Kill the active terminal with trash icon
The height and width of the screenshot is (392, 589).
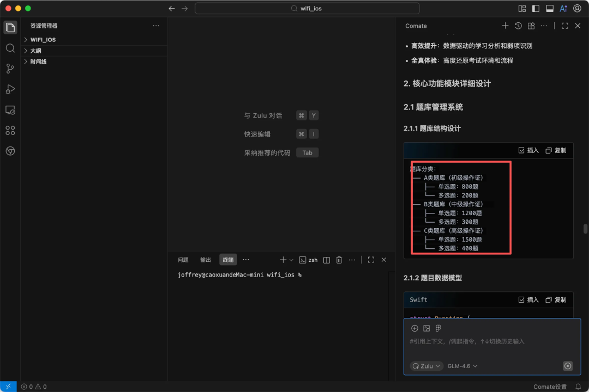pyautogui.click(x=339, y=260)
